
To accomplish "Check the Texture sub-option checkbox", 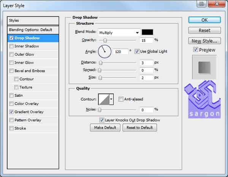I will pyautogui.click(x=16, y=87).
